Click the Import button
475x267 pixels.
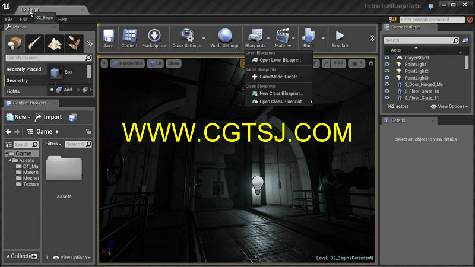pos(49,117)
